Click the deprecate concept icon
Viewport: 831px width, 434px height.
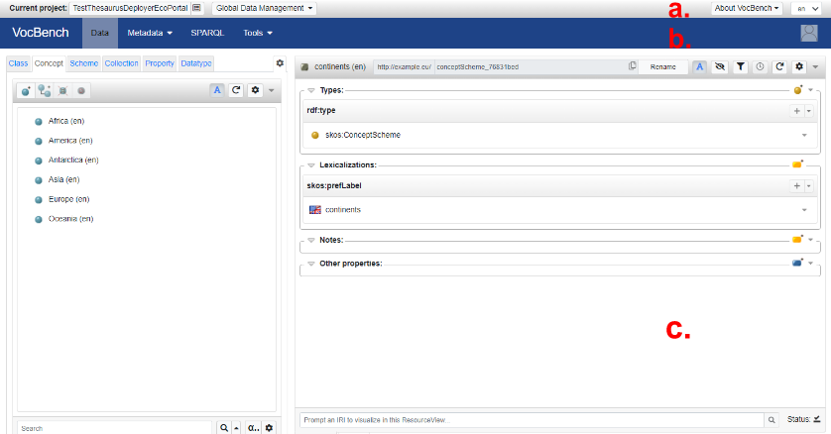click(81, 91)
